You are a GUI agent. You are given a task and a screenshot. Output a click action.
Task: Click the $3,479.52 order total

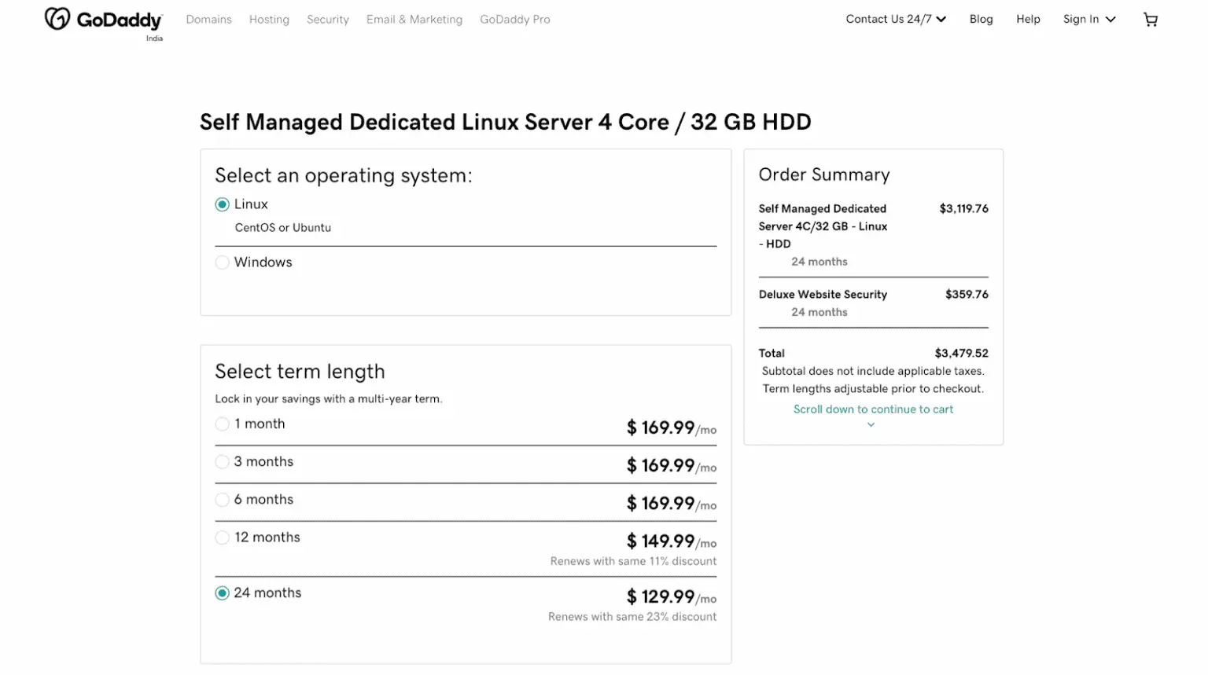coord(962,354)
